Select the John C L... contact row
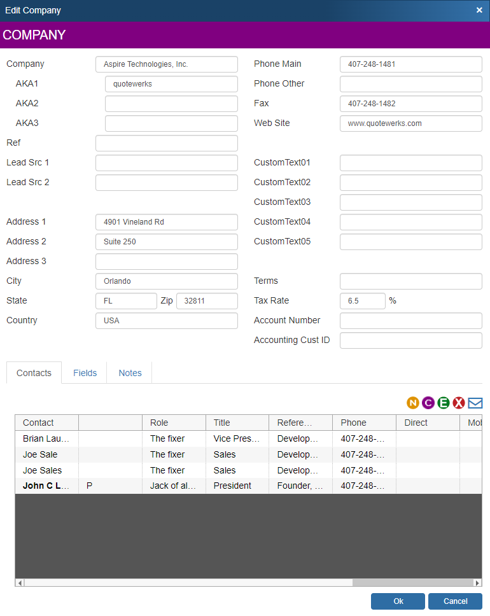The image size is (490, 616). click(46, 486)
